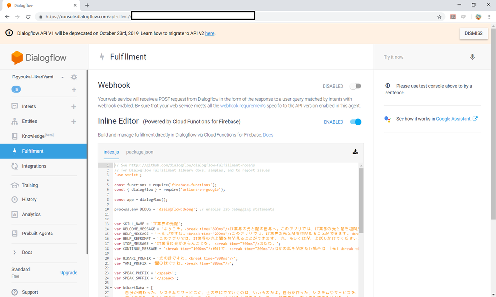Expand the Docs section chevron
The image size is (496, 297).
[14, 252]
